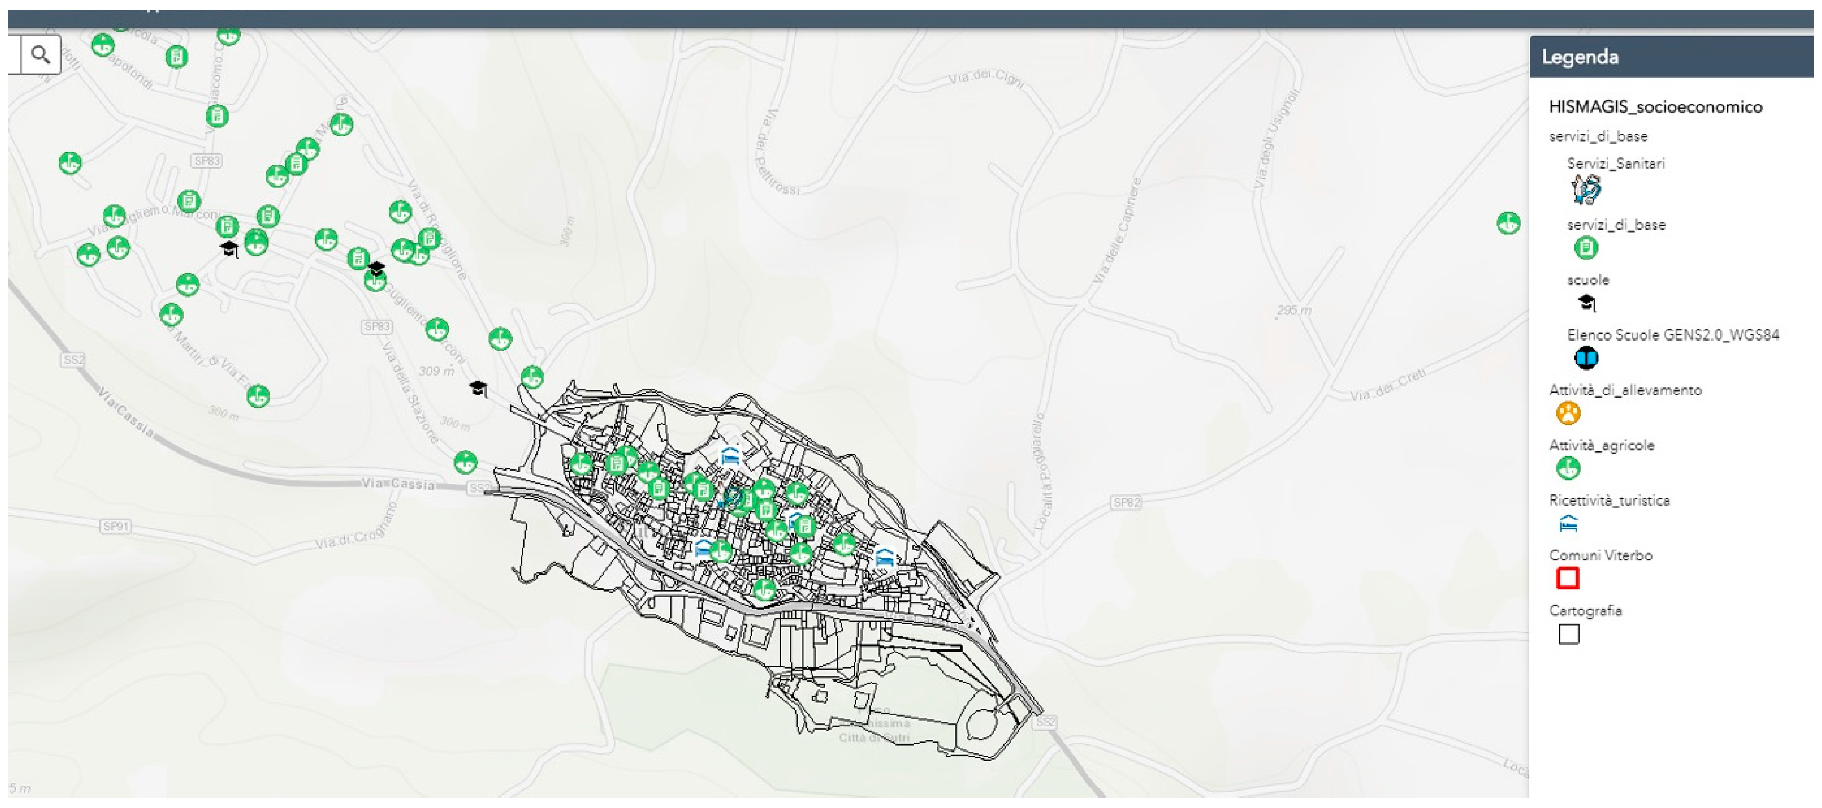Click the Attività_di_allevamento legend label
This screenshot has width=1822, height=808.
[x=1625, y=390]
